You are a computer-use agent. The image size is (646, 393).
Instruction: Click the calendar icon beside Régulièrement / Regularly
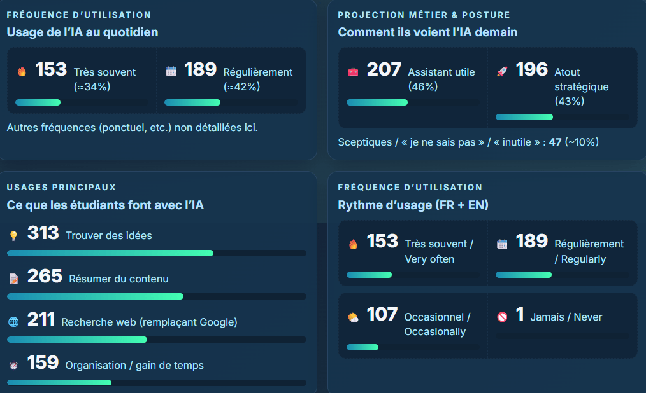(502, 244)
